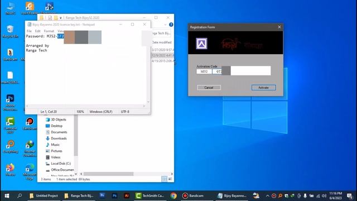Click Cancel in the Registration Form

[x=209, y=88]
